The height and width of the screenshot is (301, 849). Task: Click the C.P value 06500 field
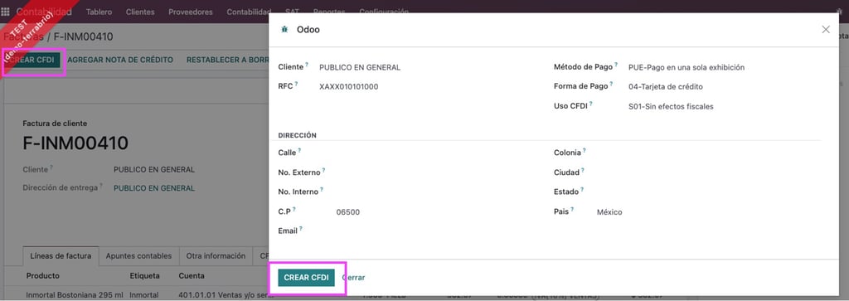click(347, 212)
